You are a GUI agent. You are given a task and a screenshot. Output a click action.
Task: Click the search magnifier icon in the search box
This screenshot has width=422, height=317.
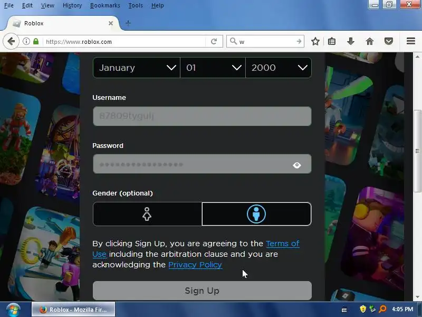[233, 41]
